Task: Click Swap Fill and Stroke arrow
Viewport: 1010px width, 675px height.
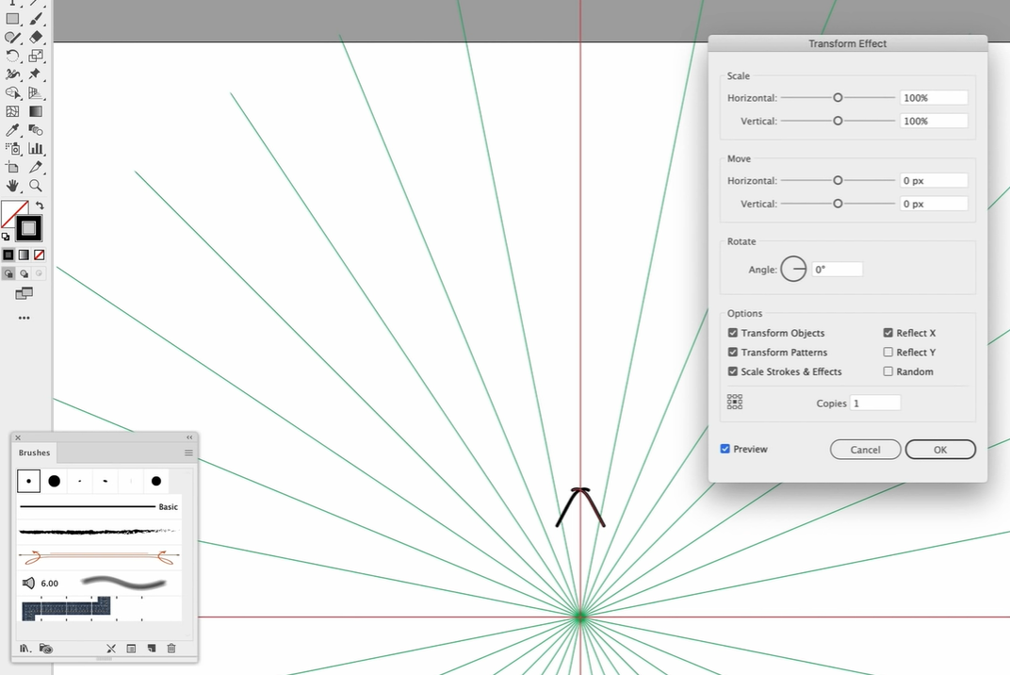Action: tap(40, 206)
